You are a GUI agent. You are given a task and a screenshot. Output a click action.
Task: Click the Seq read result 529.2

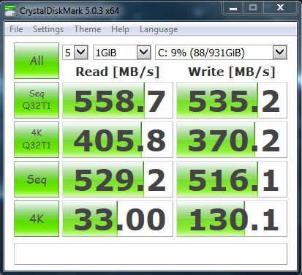click(x=118, y=179)
